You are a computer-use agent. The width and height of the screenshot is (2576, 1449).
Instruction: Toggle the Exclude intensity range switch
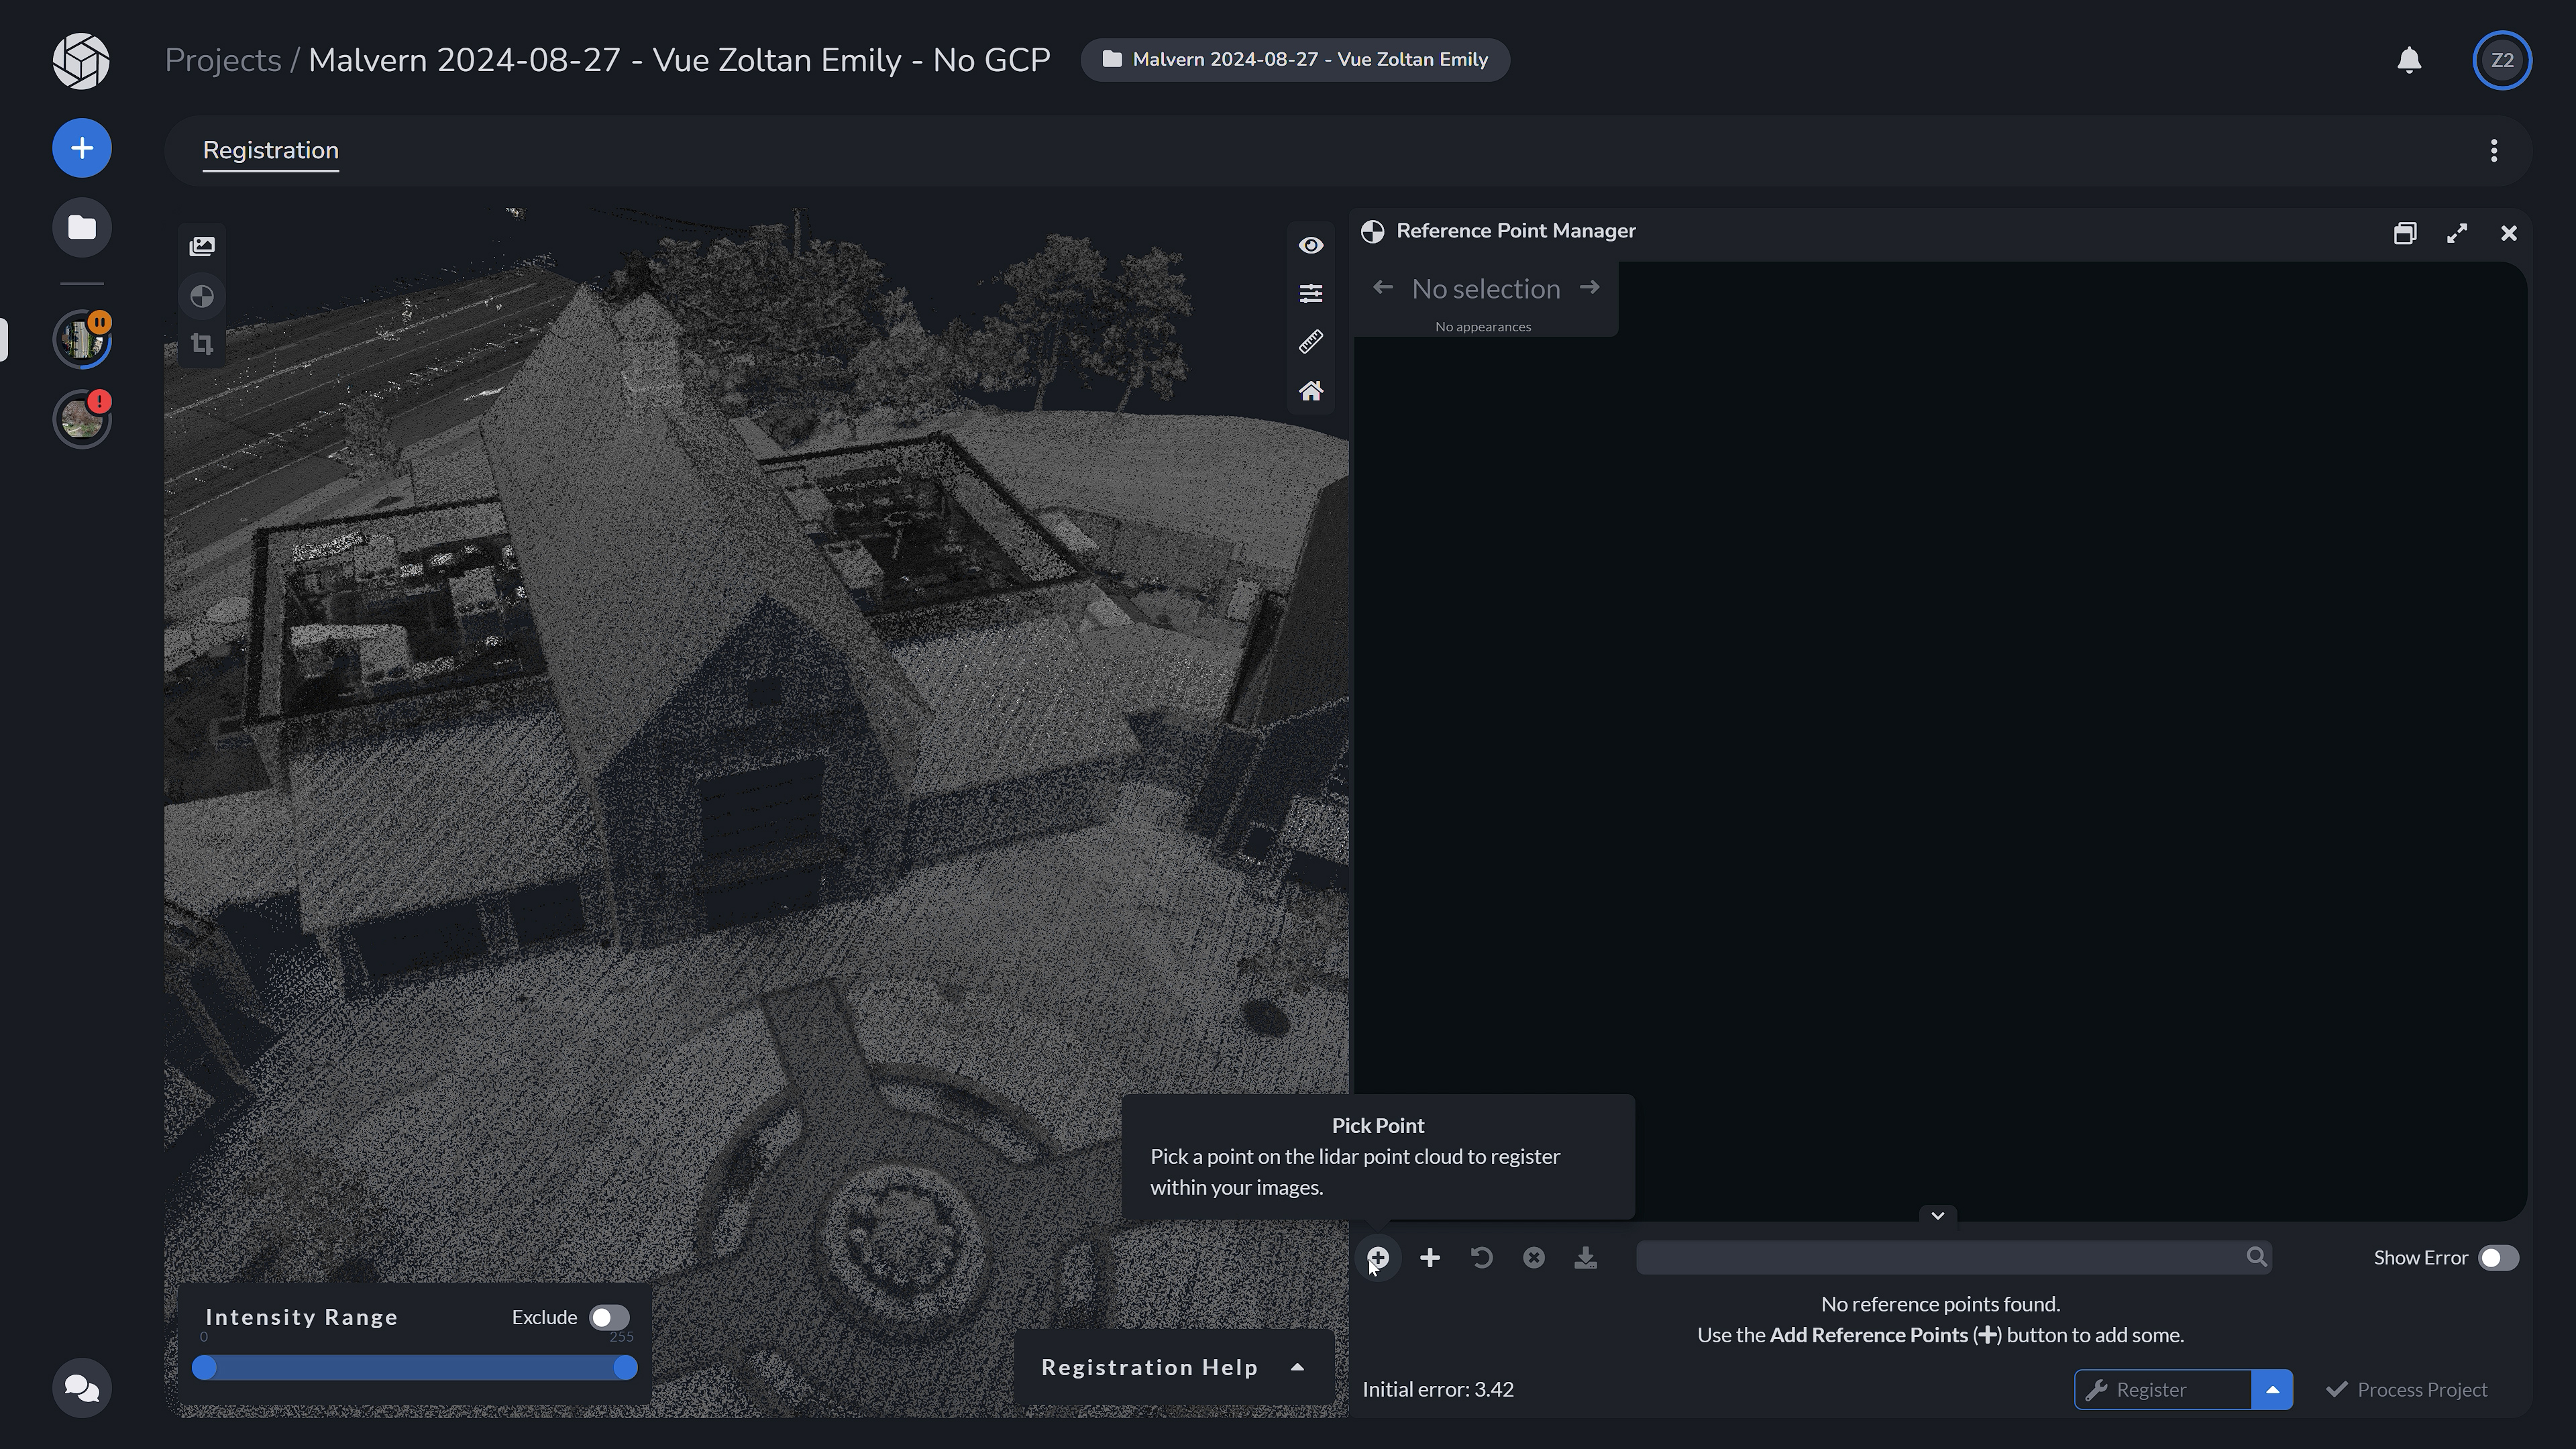607,1316
